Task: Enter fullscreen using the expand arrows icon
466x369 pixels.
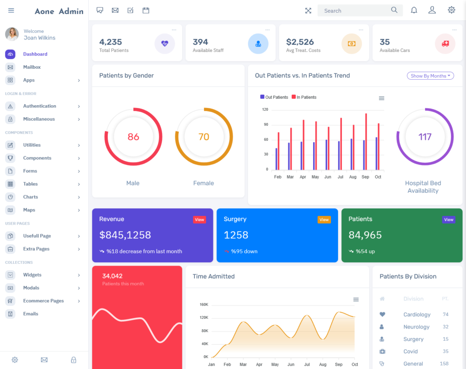Action: click(x=308, y=10)
